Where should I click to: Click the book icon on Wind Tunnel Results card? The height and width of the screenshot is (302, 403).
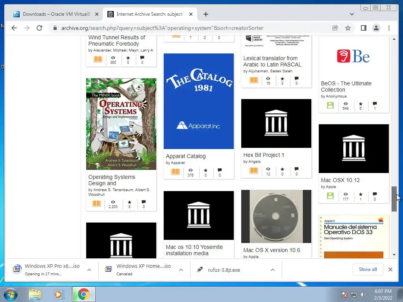pos(98,59)
